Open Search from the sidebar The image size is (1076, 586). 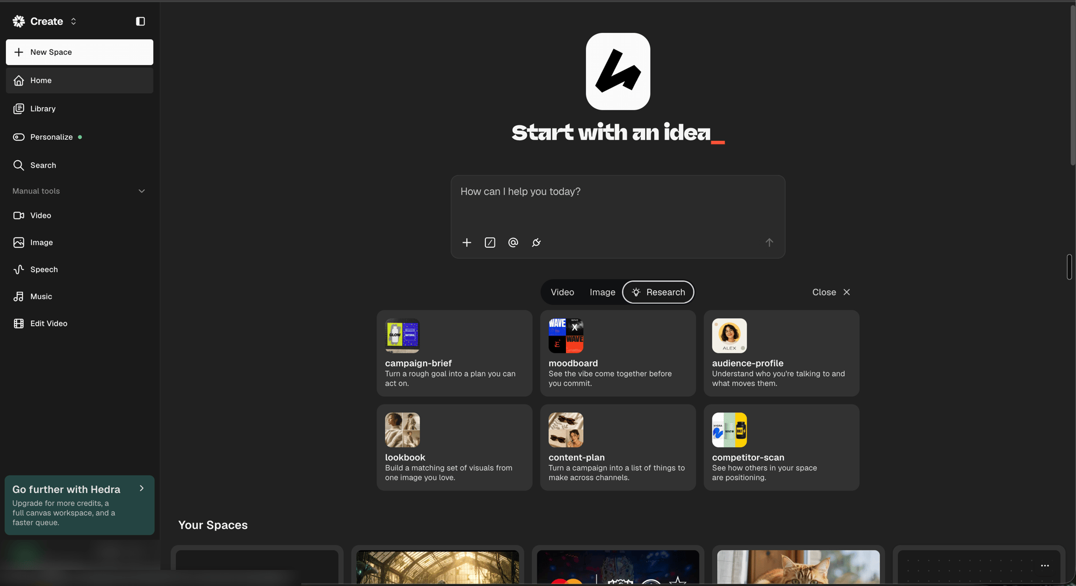(x=80, y=165)
